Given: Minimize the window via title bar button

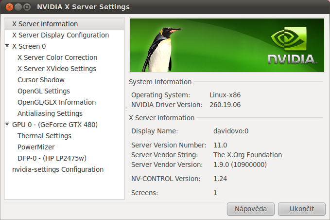Looking at the screenshot, I should [18, 7].
